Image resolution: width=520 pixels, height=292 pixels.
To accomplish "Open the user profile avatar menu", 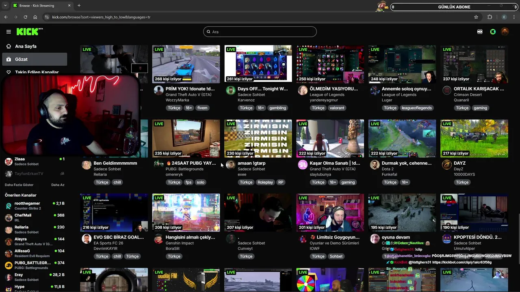I will pos(505,32).
